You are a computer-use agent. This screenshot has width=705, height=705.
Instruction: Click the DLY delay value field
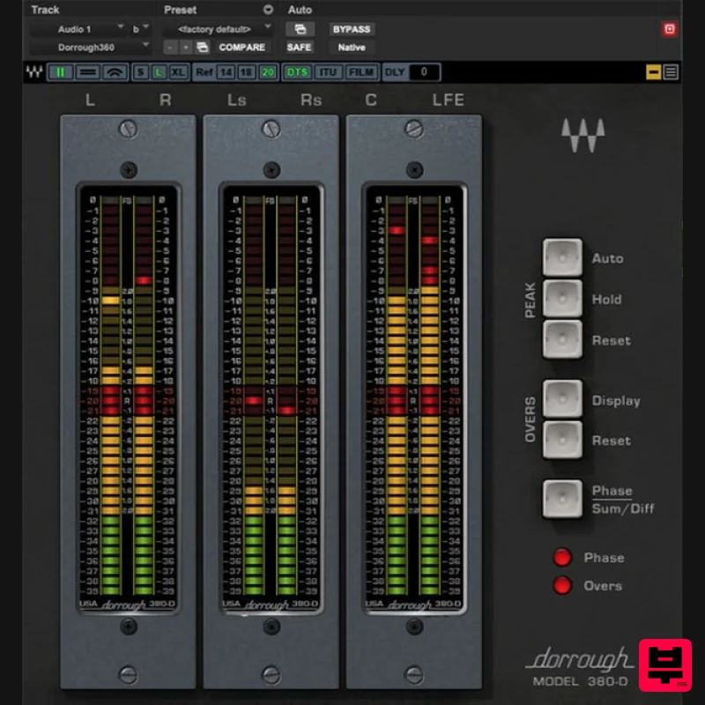[x=424, y=72]
